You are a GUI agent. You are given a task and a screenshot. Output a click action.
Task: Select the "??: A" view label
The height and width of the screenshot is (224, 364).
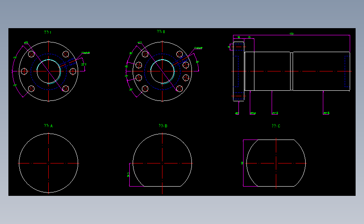[x=48, y=126]
